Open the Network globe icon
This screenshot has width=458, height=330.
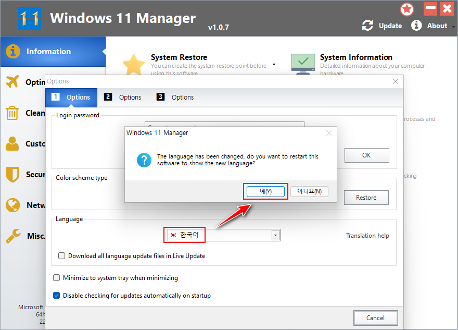coord(12,205)
